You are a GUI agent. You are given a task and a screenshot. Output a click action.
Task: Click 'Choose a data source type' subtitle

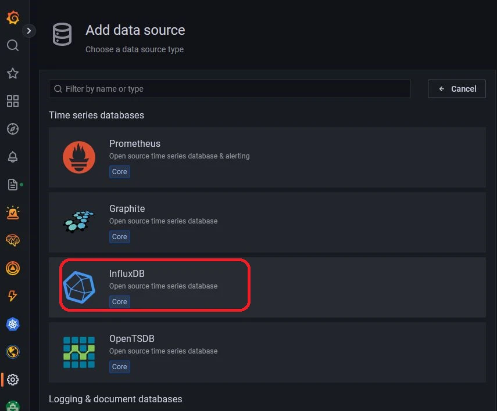(134, 49)
